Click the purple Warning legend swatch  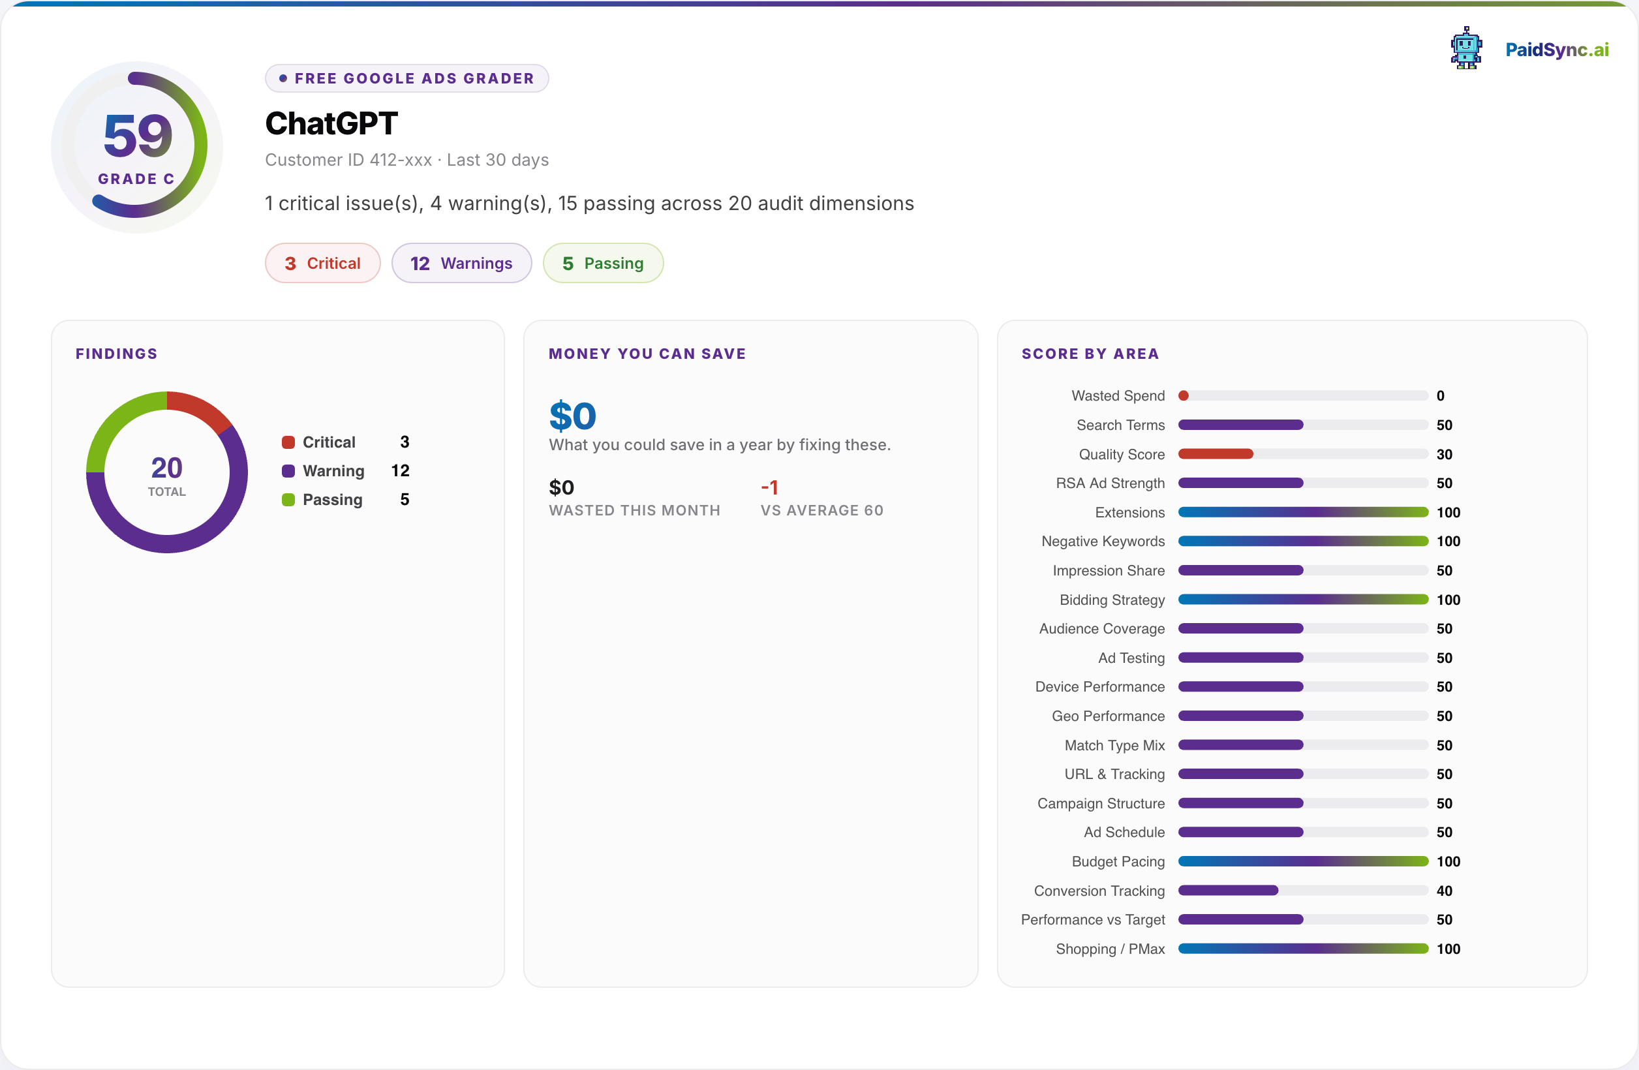288,471
